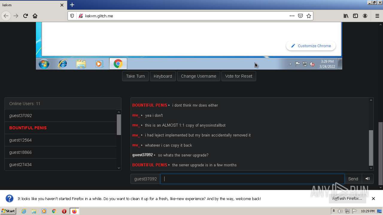Viewport: 383px width, 215px height.
Task: Dismiss the Firefox refresh notification
Action: coord(373,199)
